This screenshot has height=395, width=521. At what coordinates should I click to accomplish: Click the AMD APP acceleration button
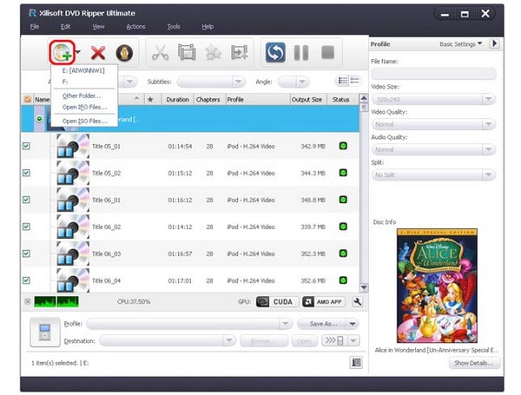coord(321,301)
